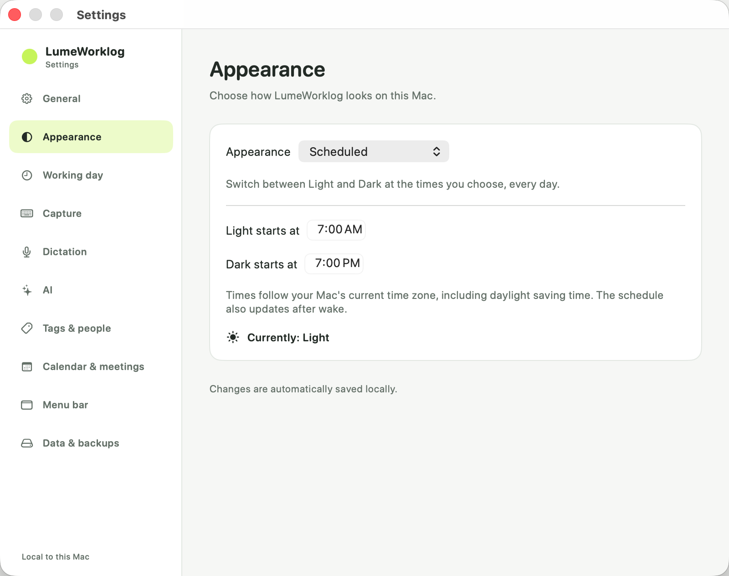This screenshot has height=576, width=729.
Task: Open Tags & people settings
Action: [x=91, y=328]
